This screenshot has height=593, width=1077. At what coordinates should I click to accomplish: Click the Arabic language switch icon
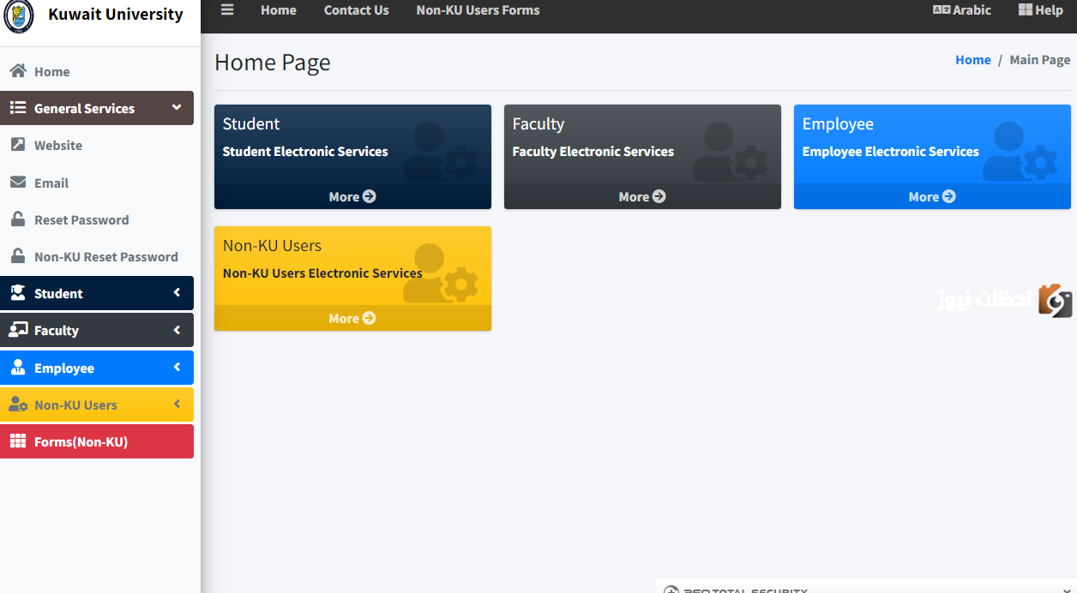(x=942, y=10)
